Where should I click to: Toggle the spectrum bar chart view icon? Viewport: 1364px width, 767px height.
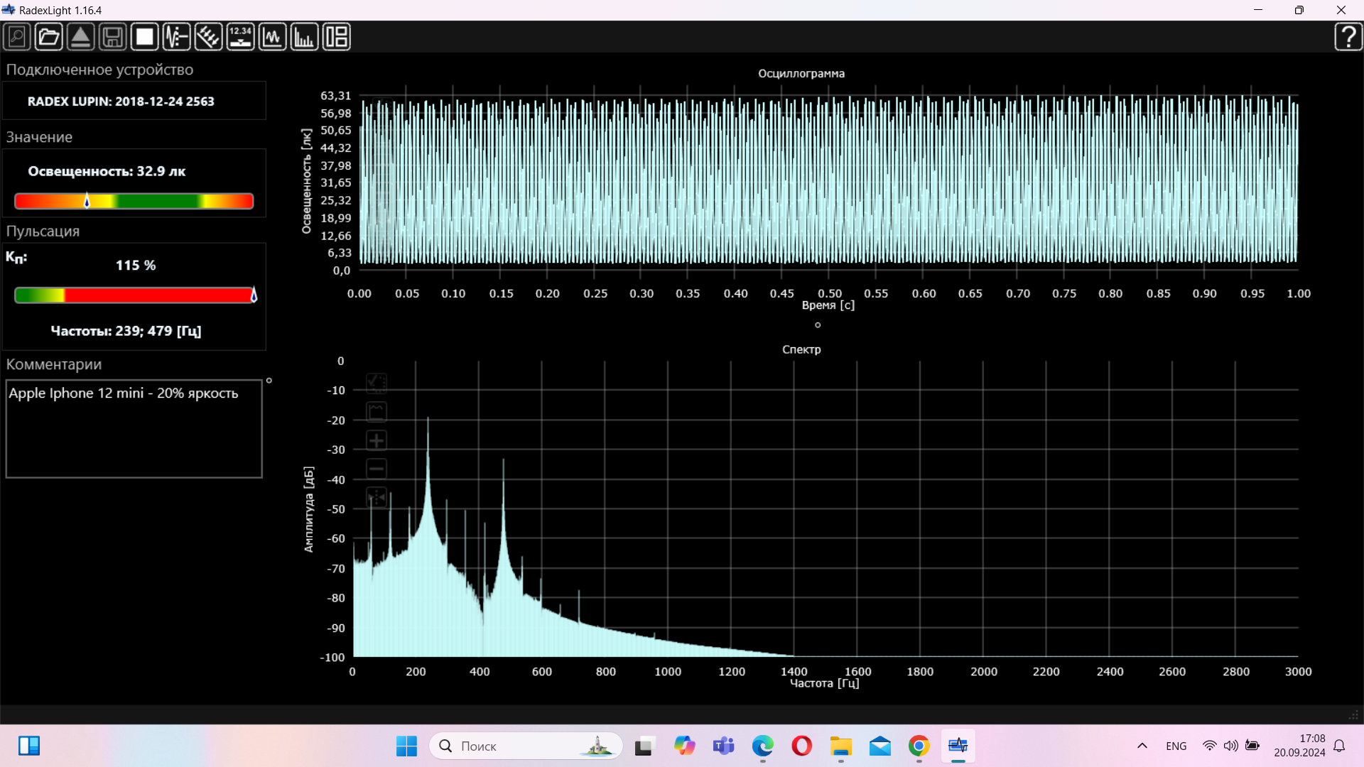[x=304, y=37]
